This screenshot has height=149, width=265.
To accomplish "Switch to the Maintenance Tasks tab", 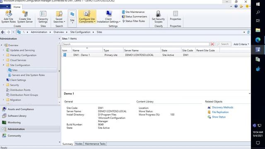I will [95, 144].
